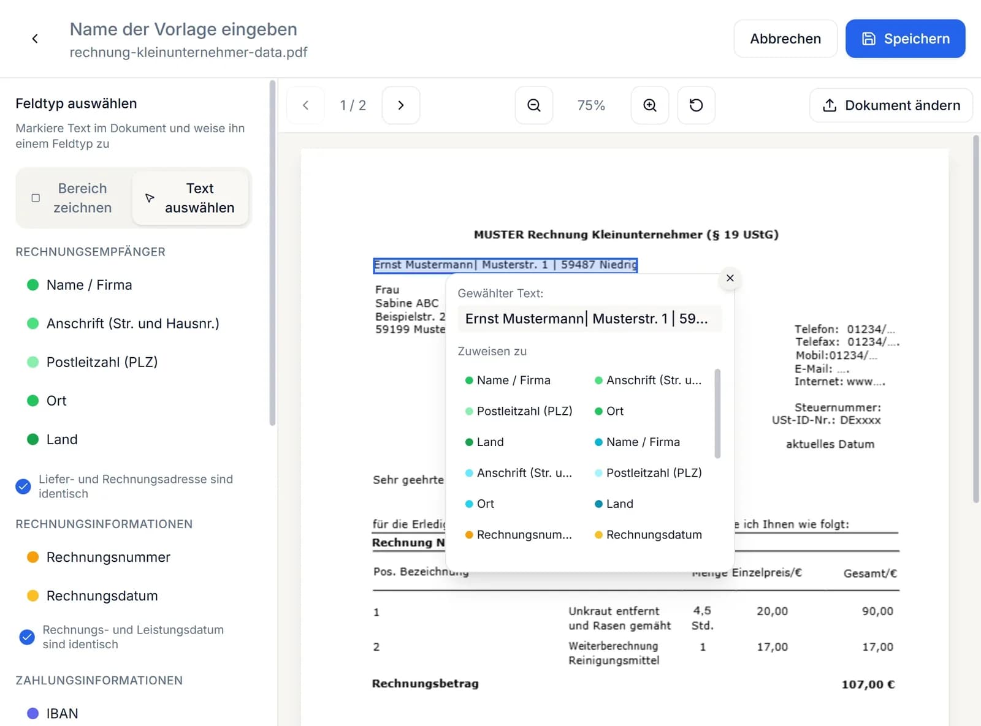
Task: Click the rechnung-kleinunternehmer-data.pdf filename
Action: [188, 52]
